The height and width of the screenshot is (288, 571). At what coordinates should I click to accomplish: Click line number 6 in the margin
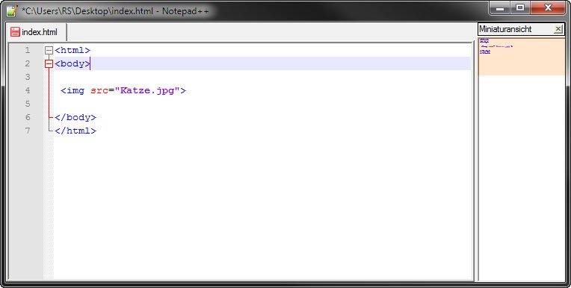point(28,117)
